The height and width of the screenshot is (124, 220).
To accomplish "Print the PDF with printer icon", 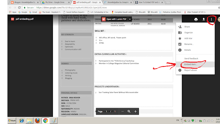I will [196, 19].
